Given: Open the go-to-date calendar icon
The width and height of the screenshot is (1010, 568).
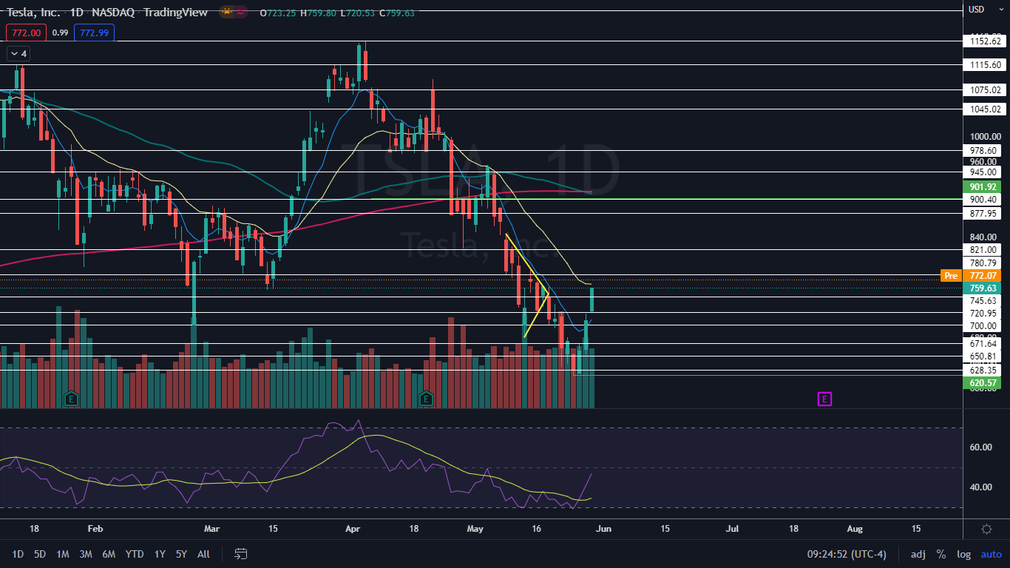Looking at the screenshot, I should click(x=240, y=553).
